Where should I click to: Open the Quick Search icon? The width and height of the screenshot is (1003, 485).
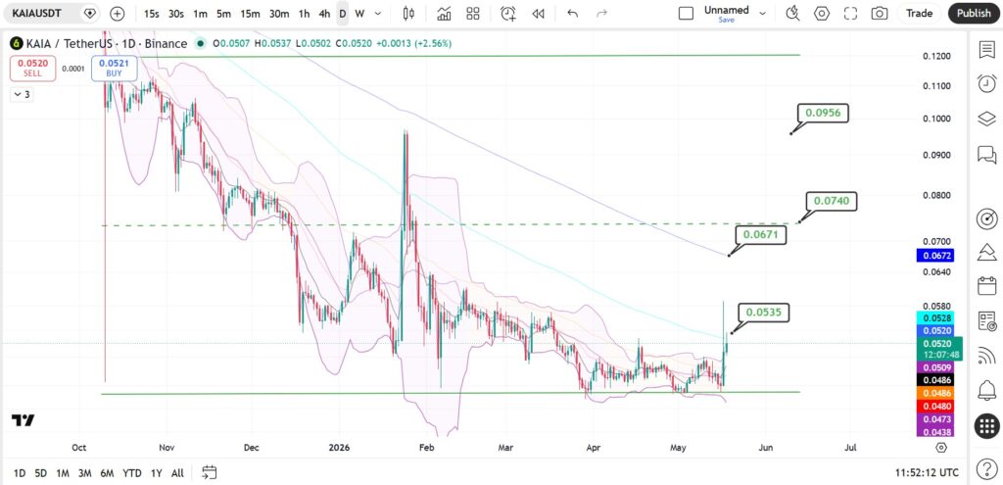click(x=792, y=14)
